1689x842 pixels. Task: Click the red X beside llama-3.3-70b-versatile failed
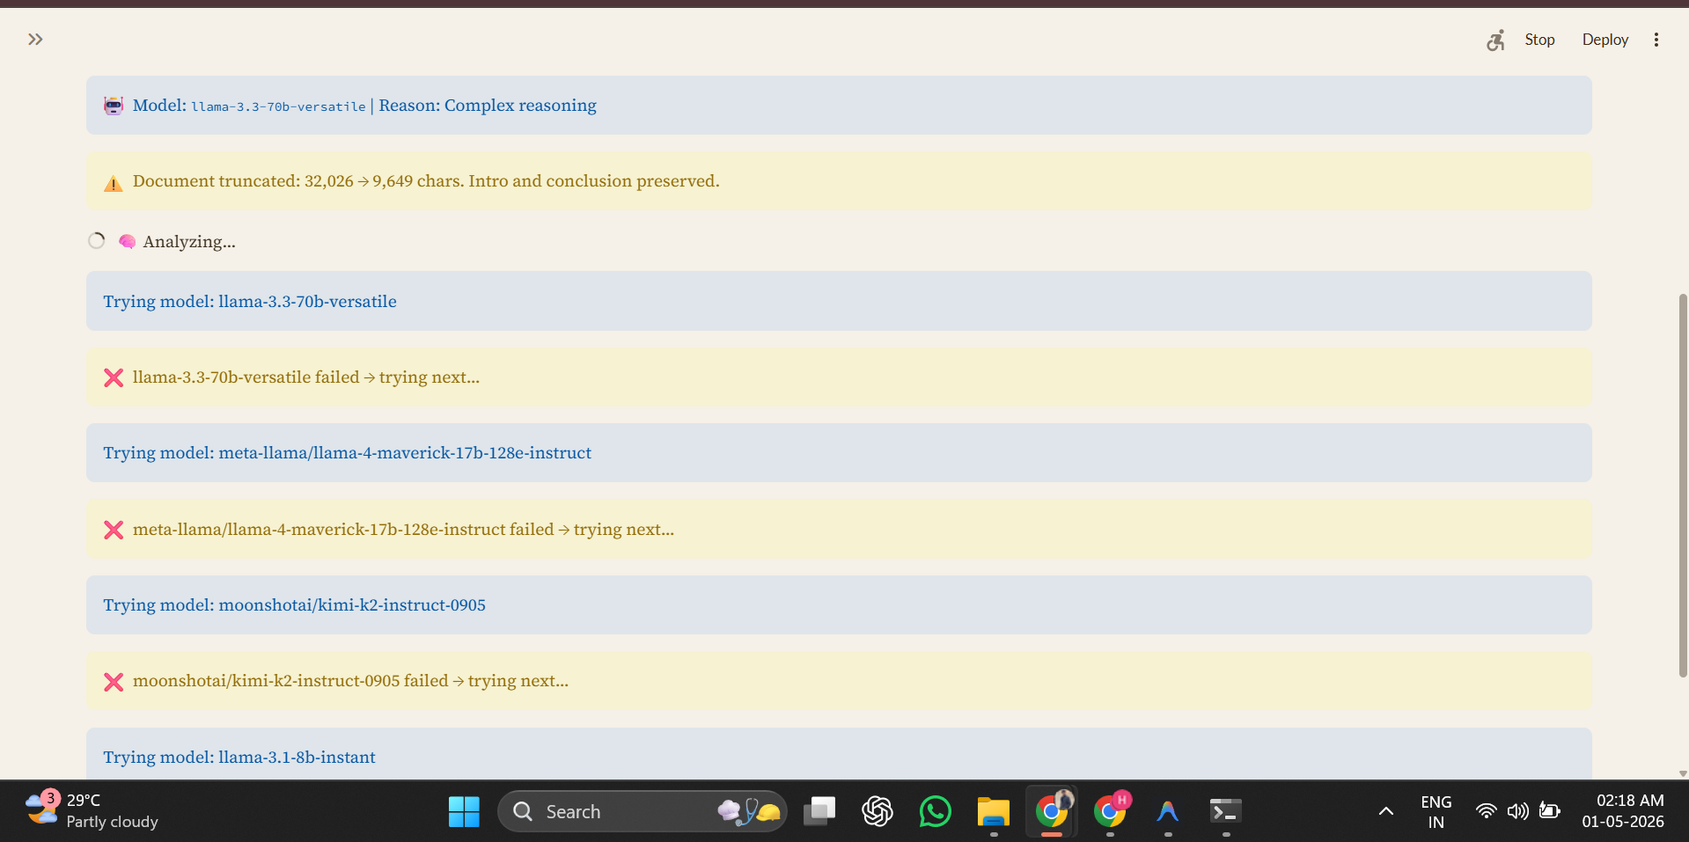point(114,377)
